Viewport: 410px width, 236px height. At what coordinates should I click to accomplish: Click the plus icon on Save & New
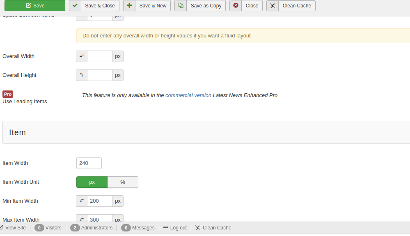coord(129,6)
